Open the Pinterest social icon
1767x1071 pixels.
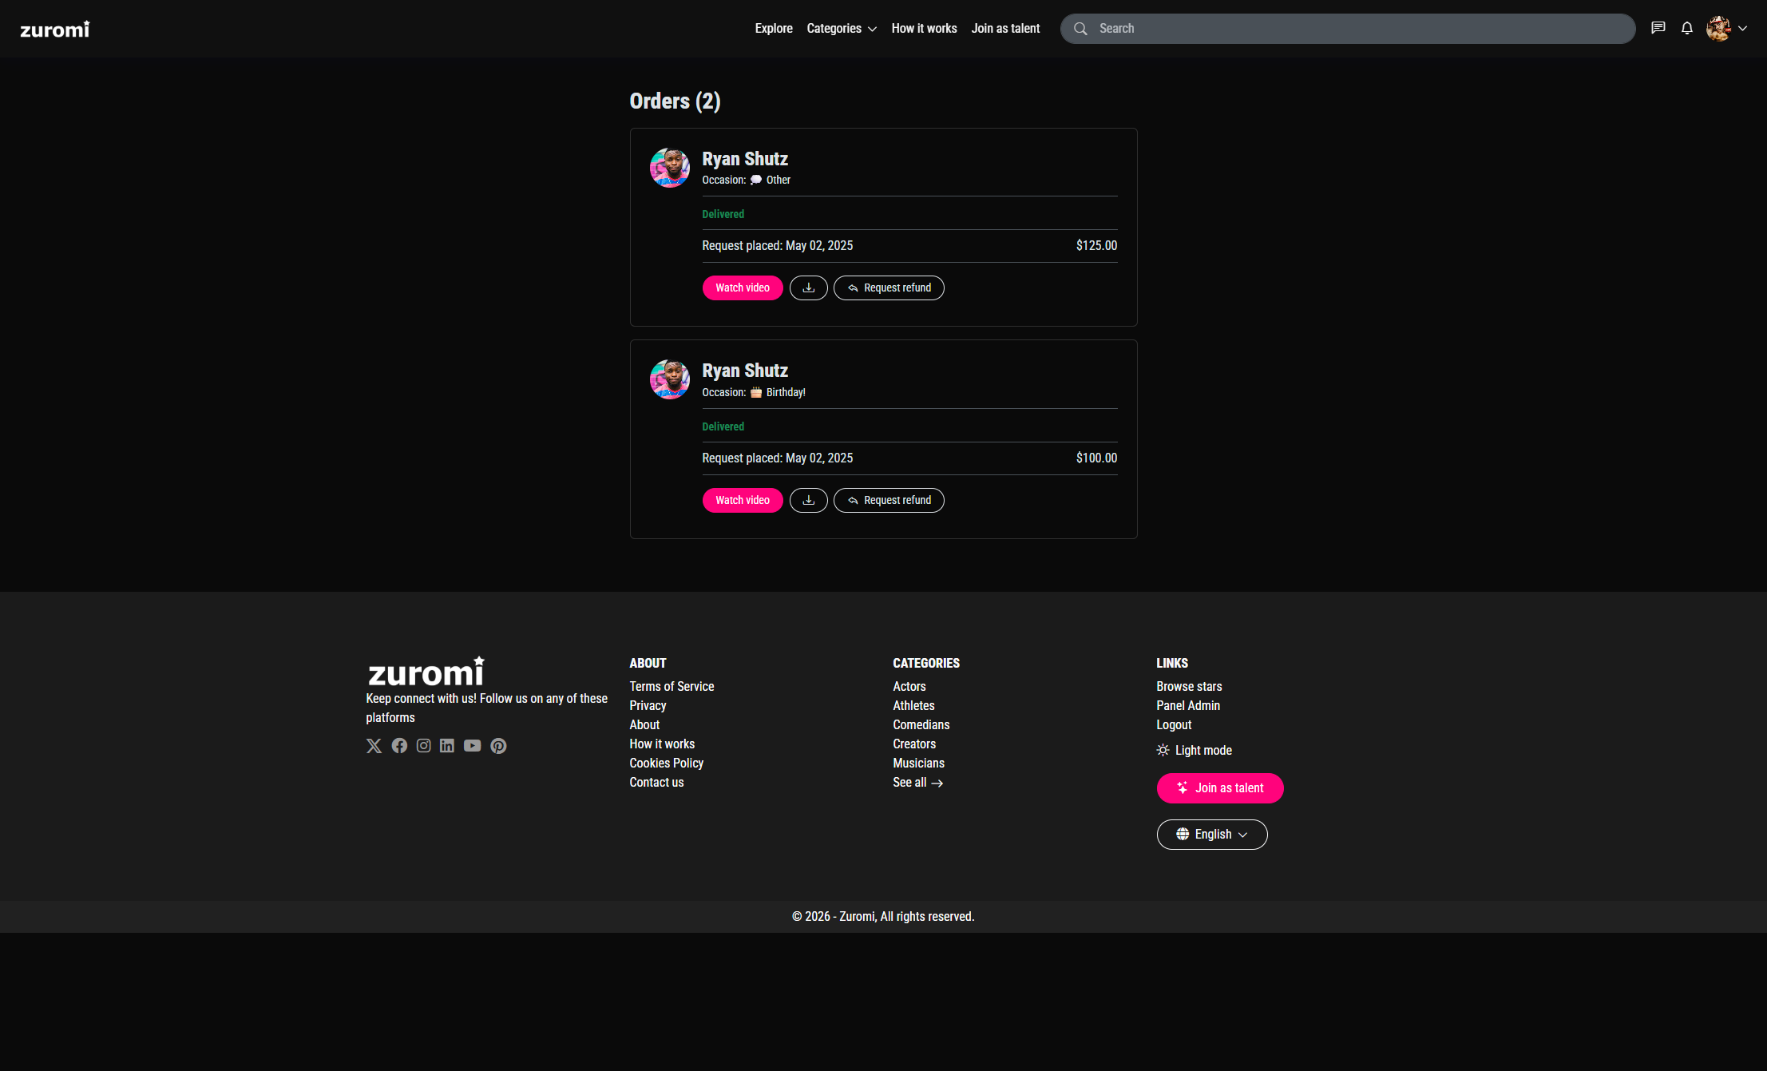[498, 746]
